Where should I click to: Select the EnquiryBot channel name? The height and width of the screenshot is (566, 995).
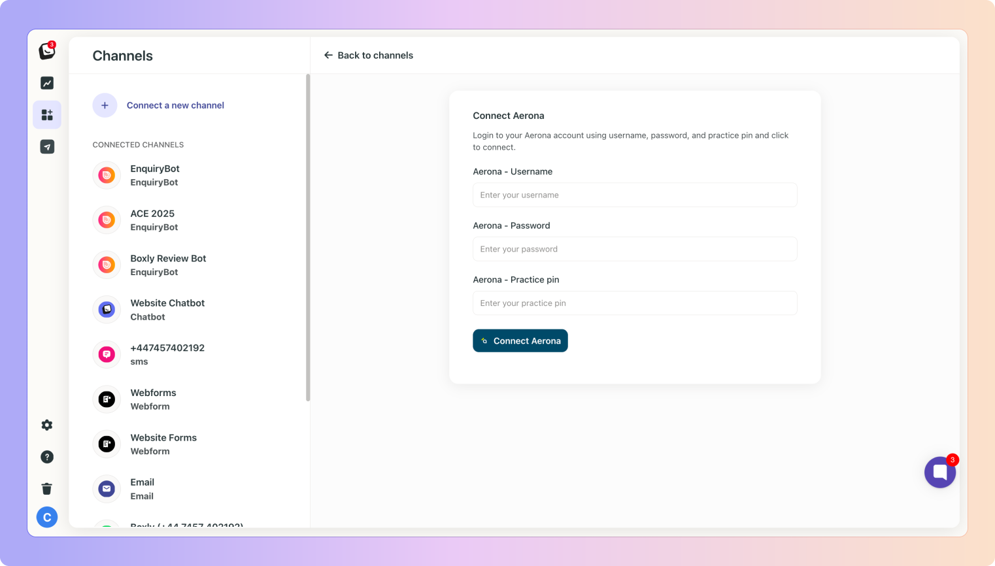pyautogui.click(x=155, y=169)
